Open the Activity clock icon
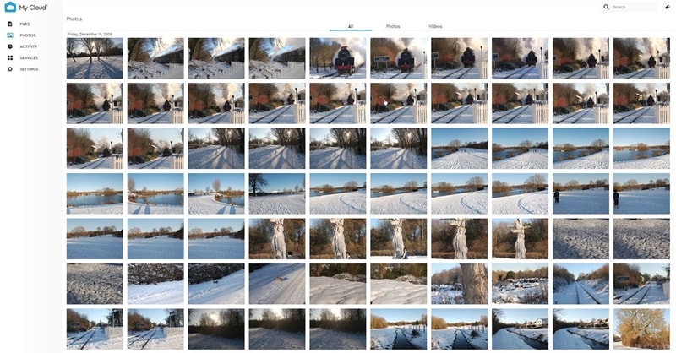The image size is (676, 353). pos(10,46)
